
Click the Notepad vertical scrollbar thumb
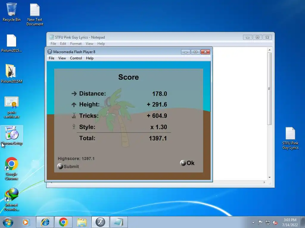[x=269, y=89]
